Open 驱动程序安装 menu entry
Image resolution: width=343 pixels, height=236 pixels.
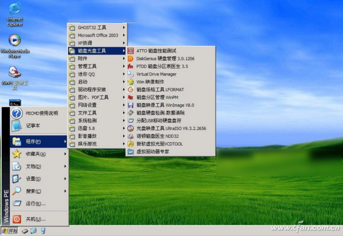pyautogui.click(x=97, y=90)
